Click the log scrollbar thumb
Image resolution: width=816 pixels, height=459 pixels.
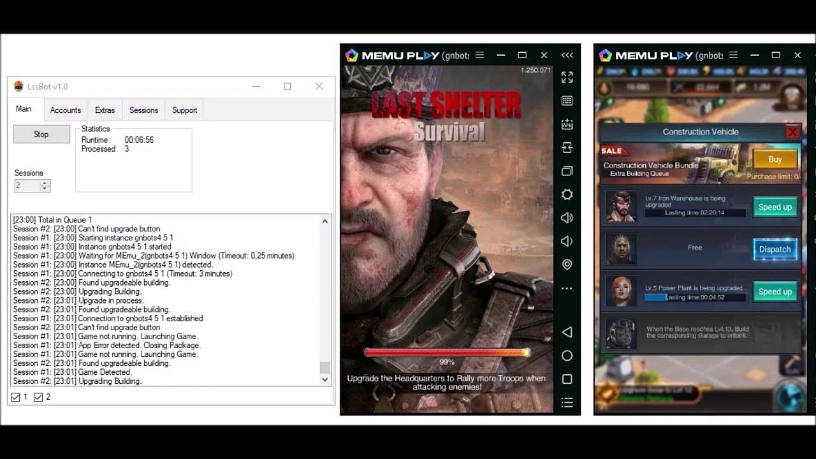click(324, 367)
